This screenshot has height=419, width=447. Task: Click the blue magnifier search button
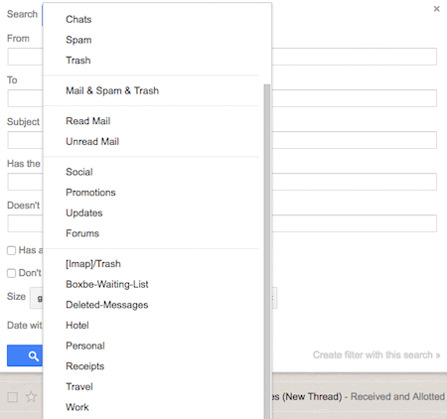25,355
